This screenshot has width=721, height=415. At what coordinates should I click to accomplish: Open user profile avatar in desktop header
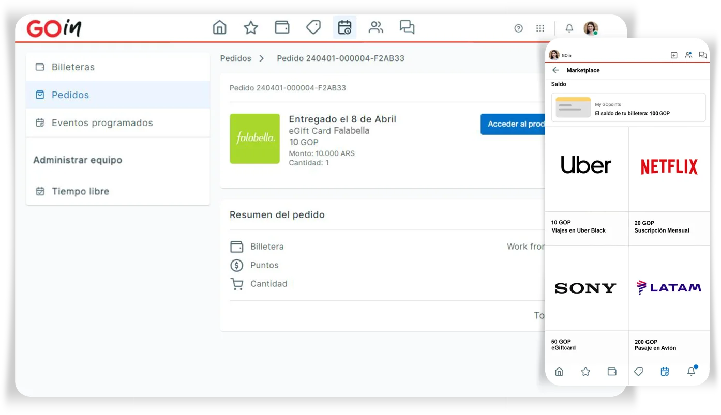[591, 28]
